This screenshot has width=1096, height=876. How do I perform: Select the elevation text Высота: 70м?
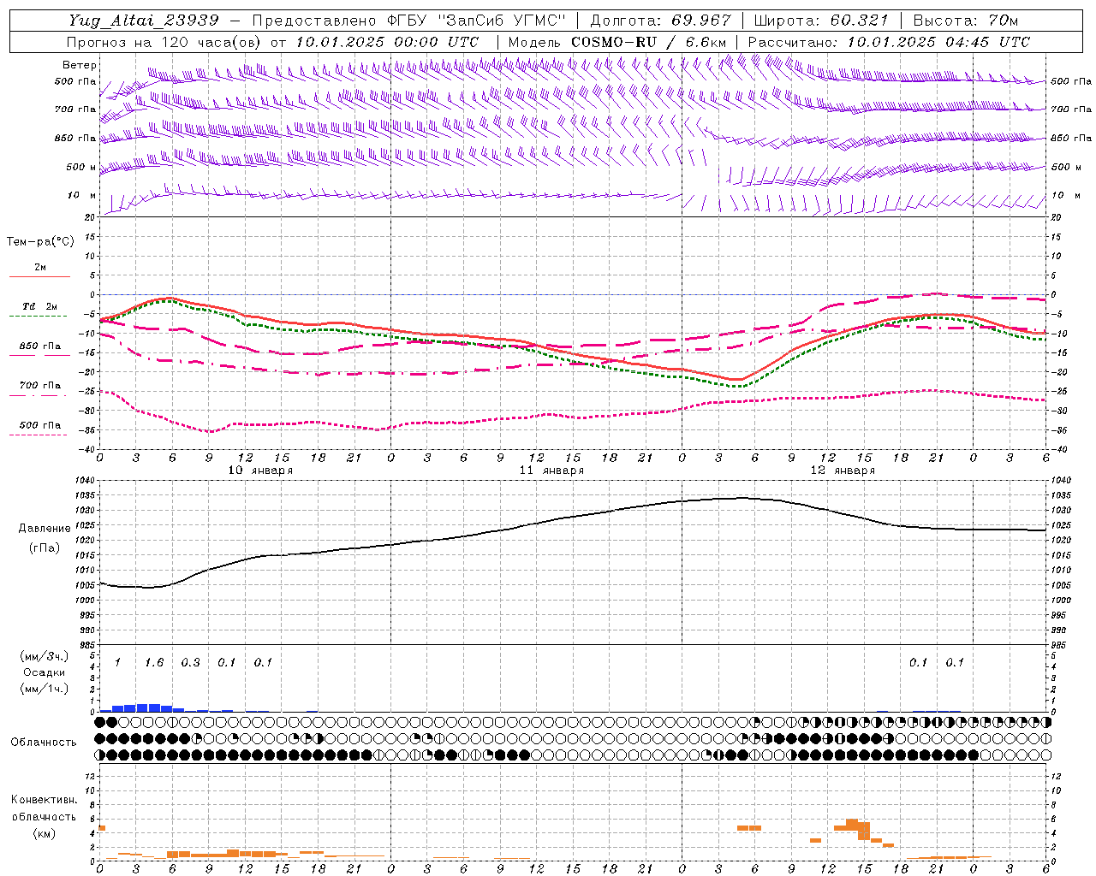pos(966,21)
